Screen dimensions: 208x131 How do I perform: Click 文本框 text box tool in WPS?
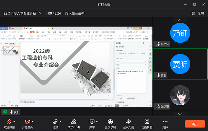tap(119, 37)
